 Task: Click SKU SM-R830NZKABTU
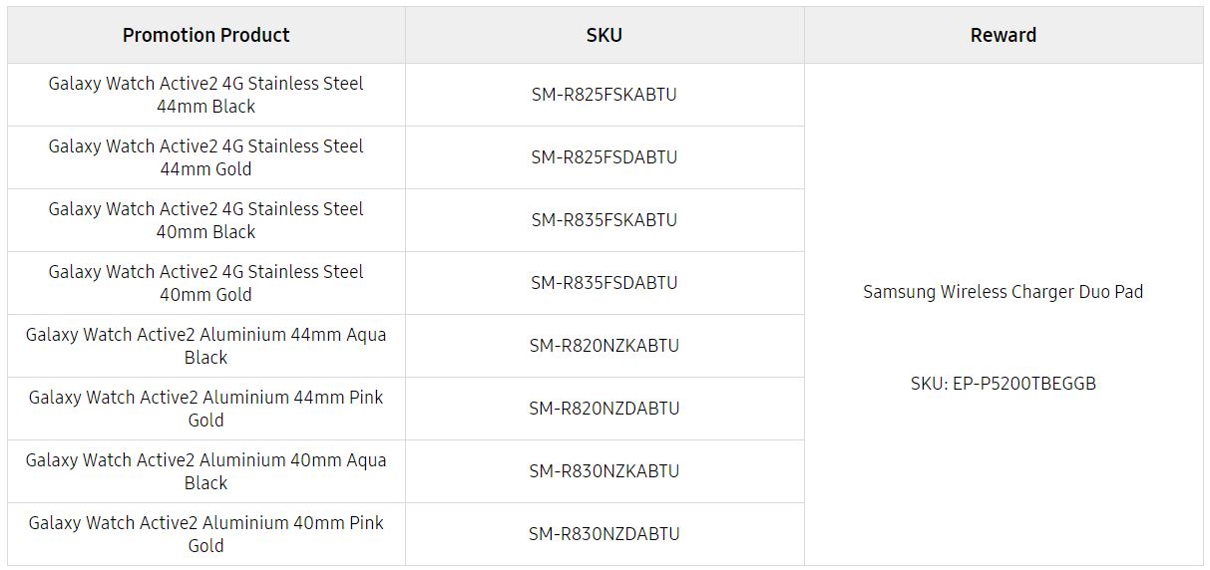[x=604, y=471]
